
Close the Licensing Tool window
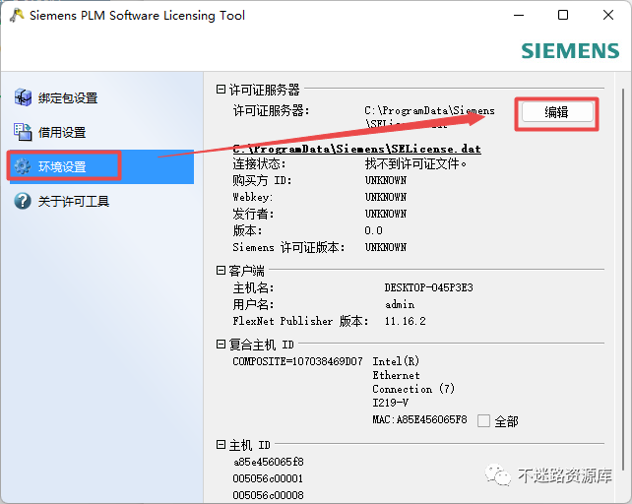tap(608, 16)
